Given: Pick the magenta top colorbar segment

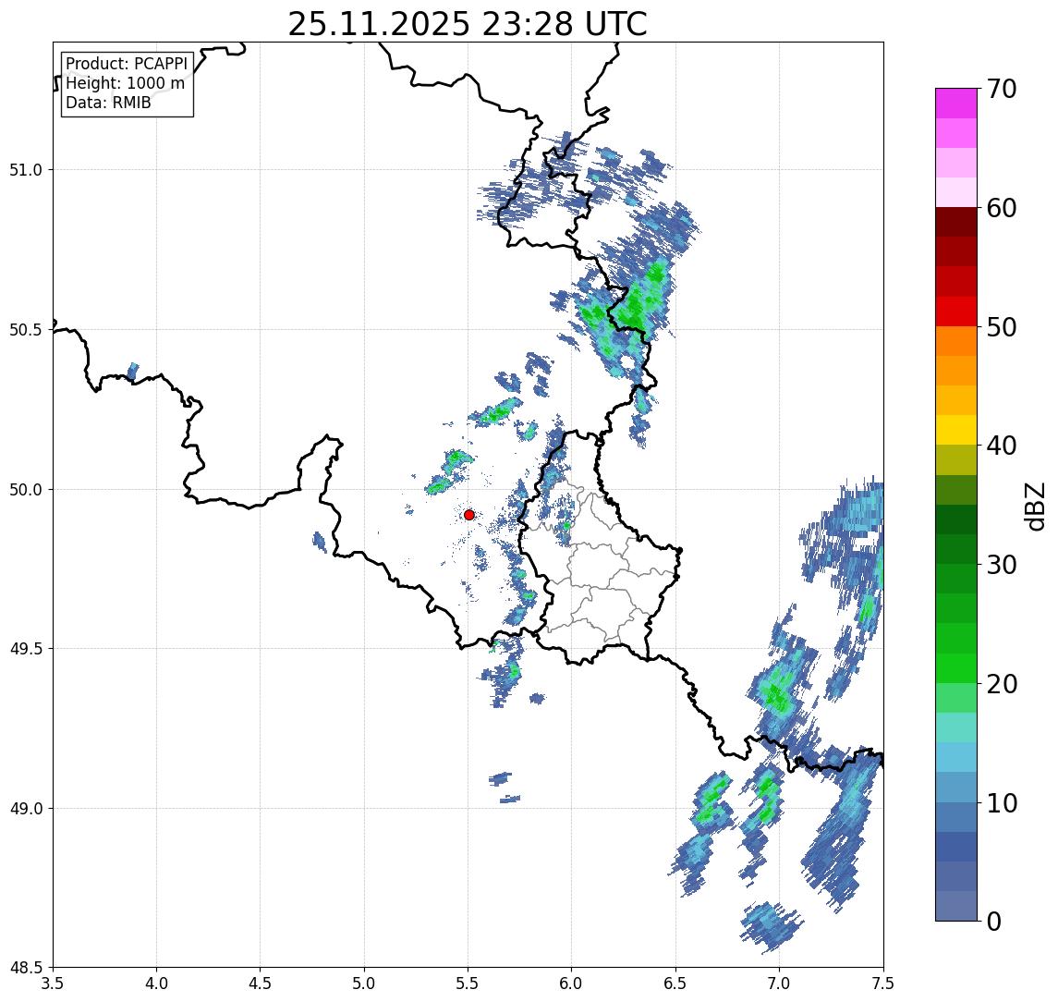Looking at the screenshot, I should click(956, 104).
